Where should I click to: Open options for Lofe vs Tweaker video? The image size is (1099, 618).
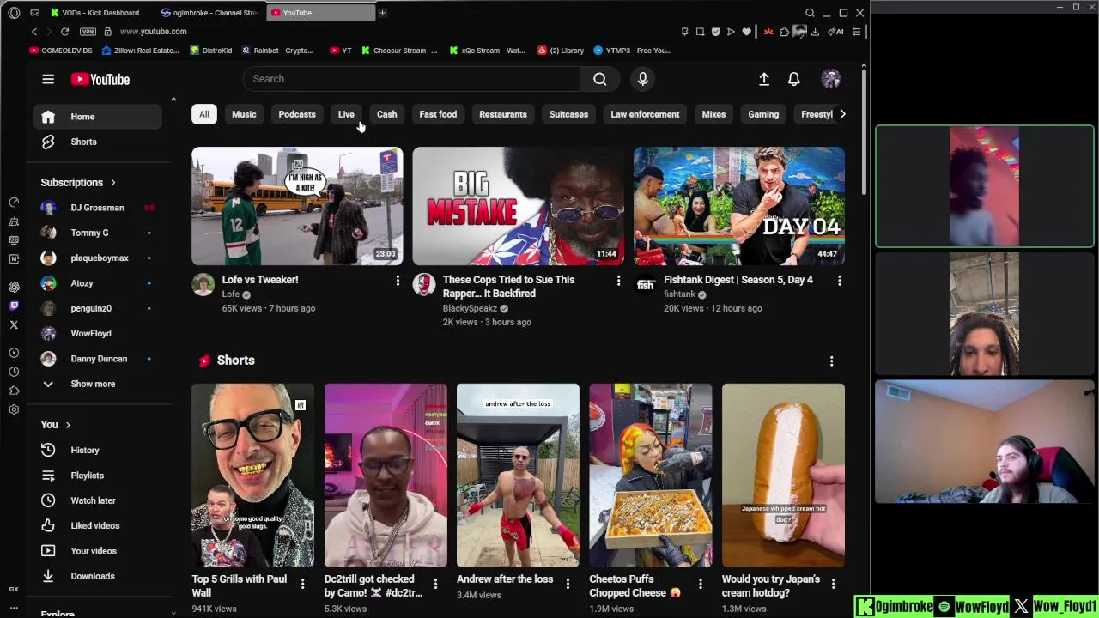coord(398,281)
